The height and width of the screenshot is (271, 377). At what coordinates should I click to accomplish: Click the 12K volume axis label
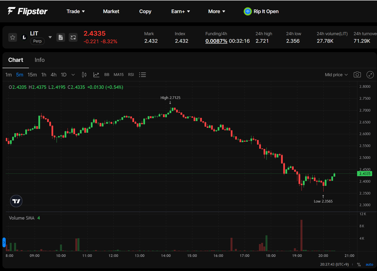click(x=363, y=214)
